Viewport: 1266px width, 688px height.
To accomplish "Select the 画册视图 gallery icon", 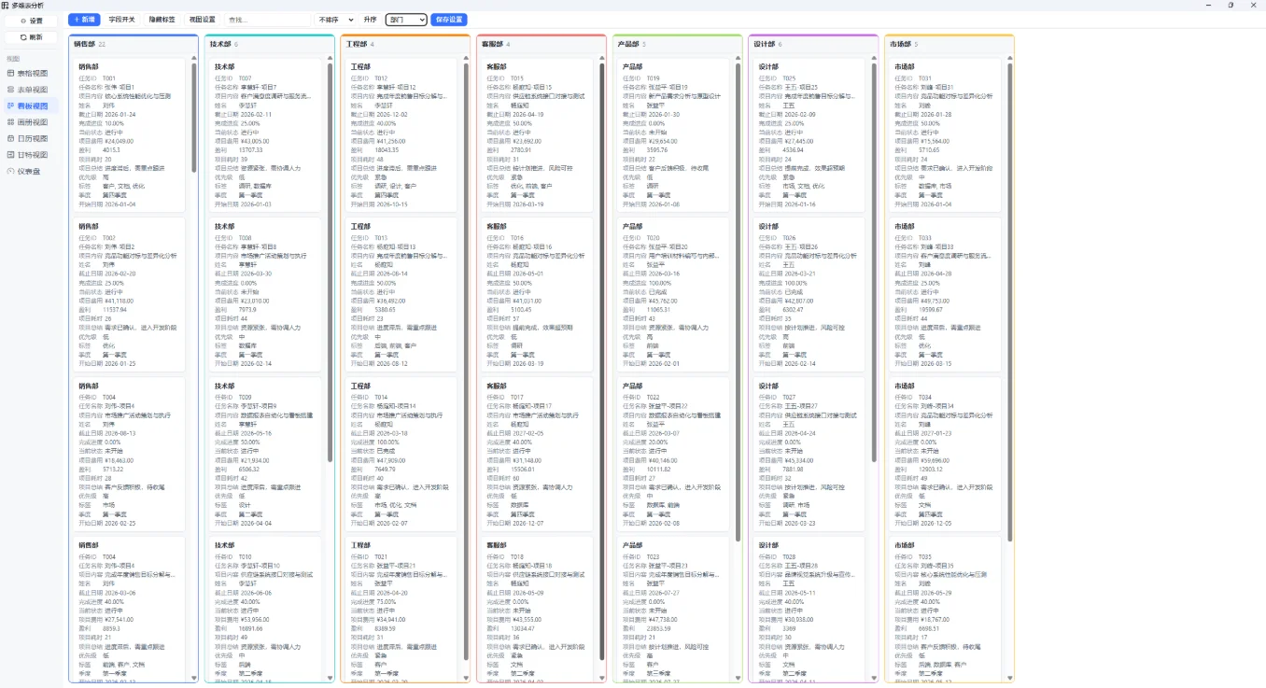I will point(10,122).
